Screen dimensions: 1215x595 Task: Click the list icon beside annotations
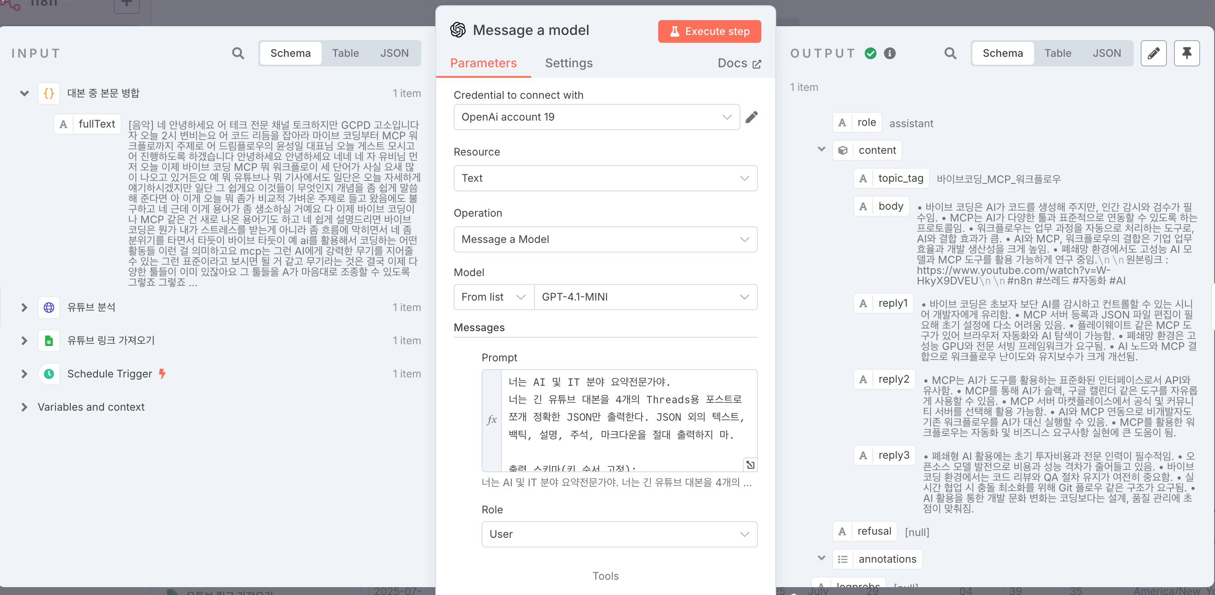pyautogui.click(x=842, y=559)
